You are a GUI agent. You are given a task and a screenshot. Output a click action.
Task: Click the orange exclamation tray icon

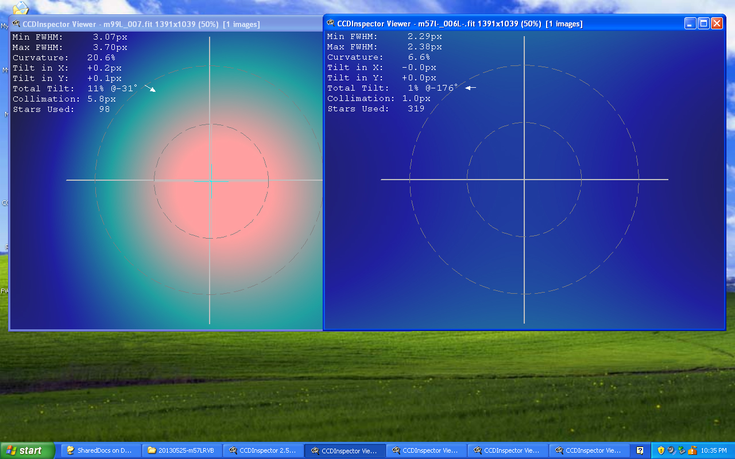692,450
